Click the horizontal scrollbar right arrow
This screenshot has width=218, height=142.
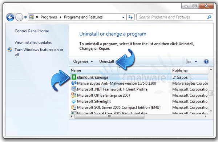pyautogui.click(x=206, y=116)
